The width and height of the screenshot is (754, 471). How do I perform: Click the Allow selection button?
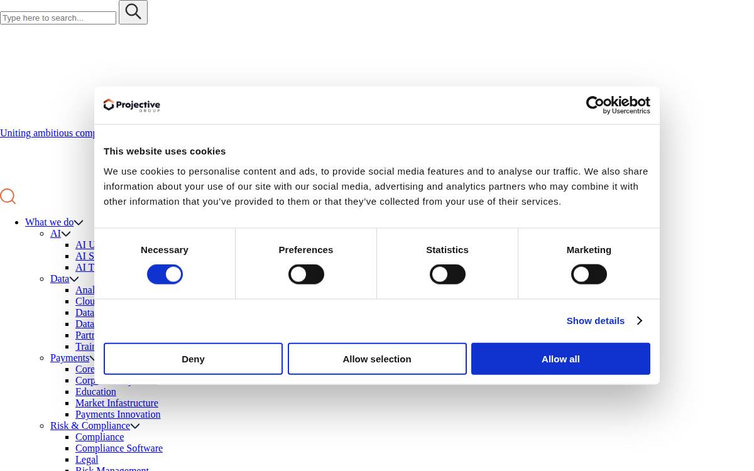click(x=377, y=359)
